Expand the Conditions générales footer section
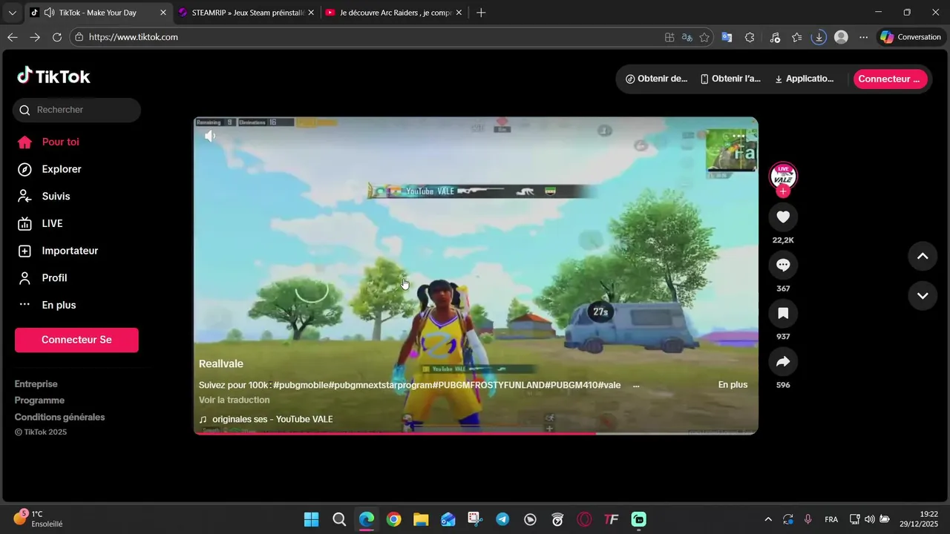950x534 pixels. tap(59, 417)
